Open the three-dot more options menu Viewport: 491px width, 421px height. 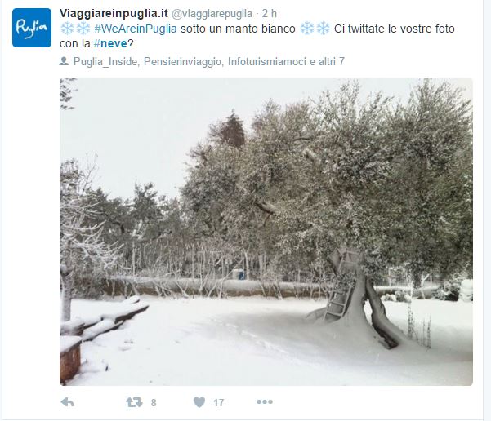(x=265, y=401)
